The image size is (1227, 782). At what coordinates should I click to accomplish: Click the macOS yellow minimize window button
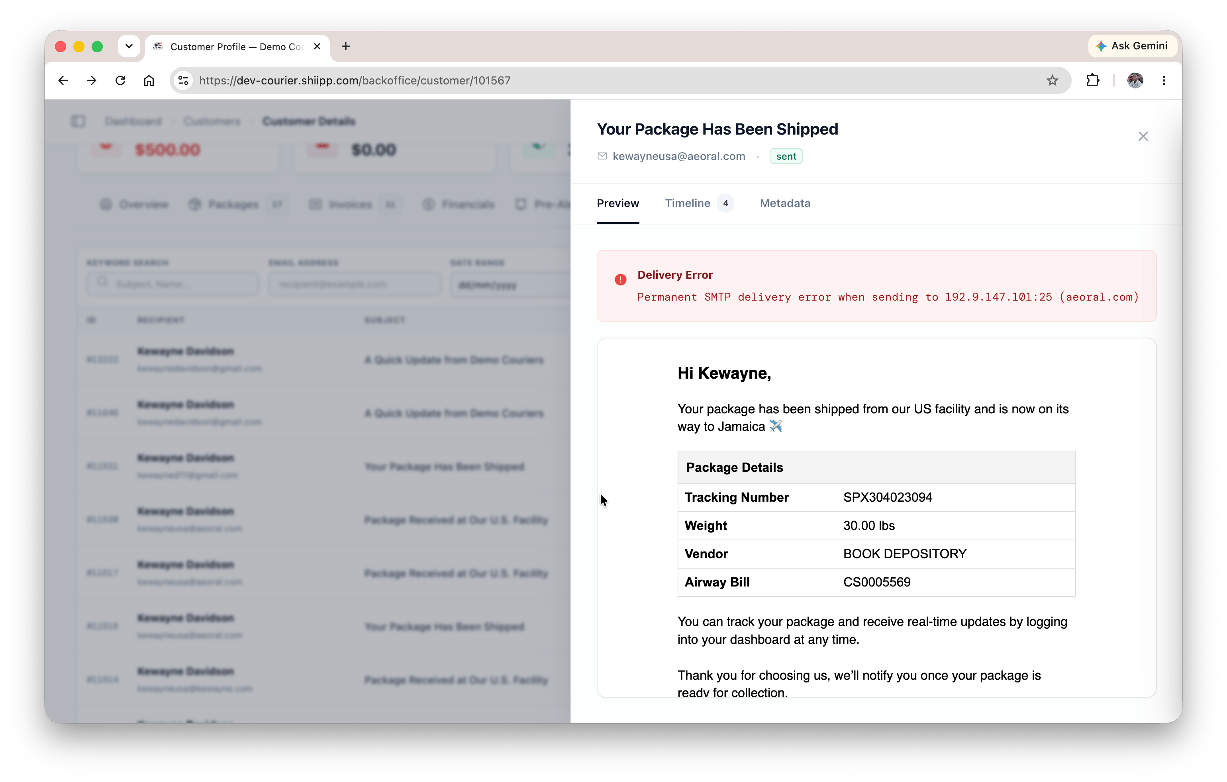(x=79, y=46)
